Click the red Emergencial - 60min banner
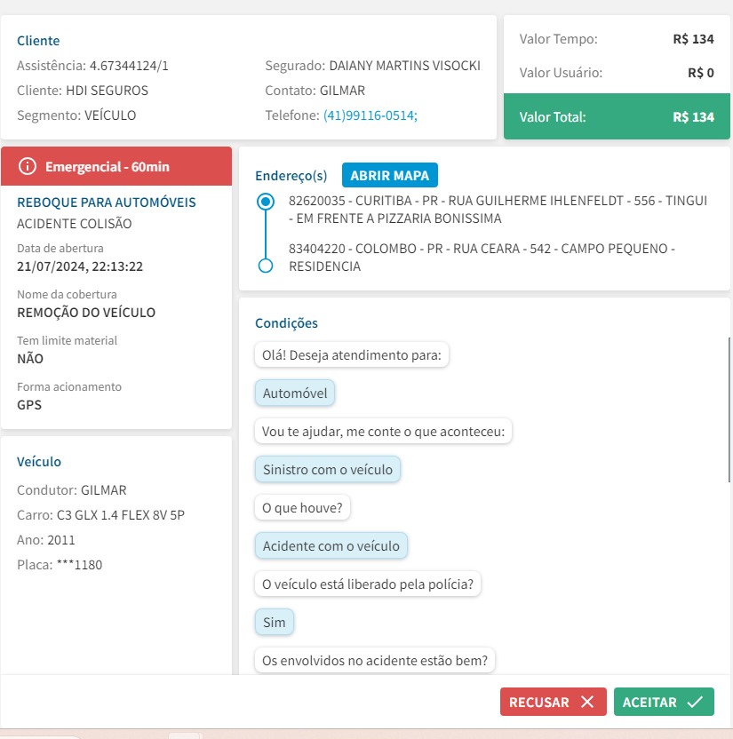The height and width of the screenshot is (739, 733). (116, 167)
